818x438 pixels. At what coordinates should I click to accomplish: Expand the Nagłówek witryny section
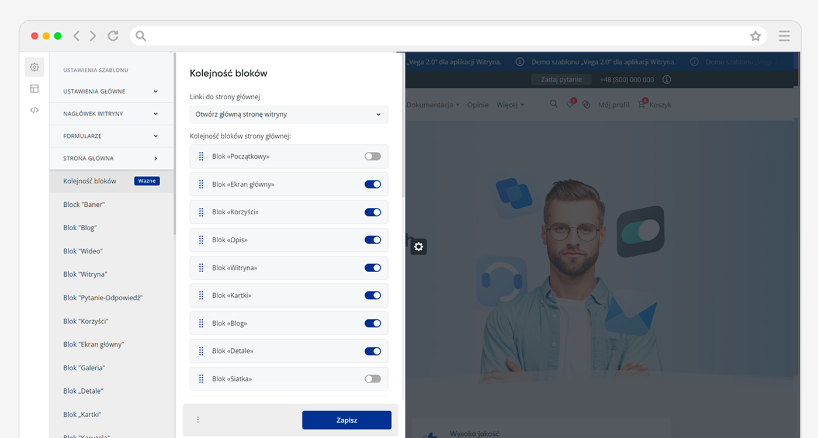point(111,113)
